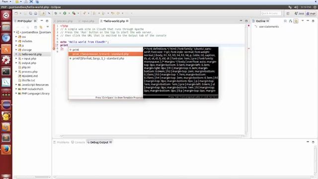
Task: Open Ubuntu Dash home launcher icon
Action: point(6,15)
